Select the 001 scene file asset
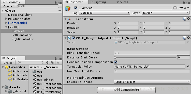191x94 pixels. 38,76
